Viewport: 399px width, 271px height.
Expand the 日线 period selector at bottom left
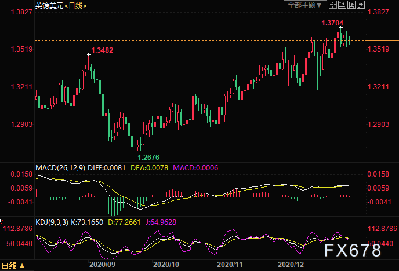tap(14, 266)
